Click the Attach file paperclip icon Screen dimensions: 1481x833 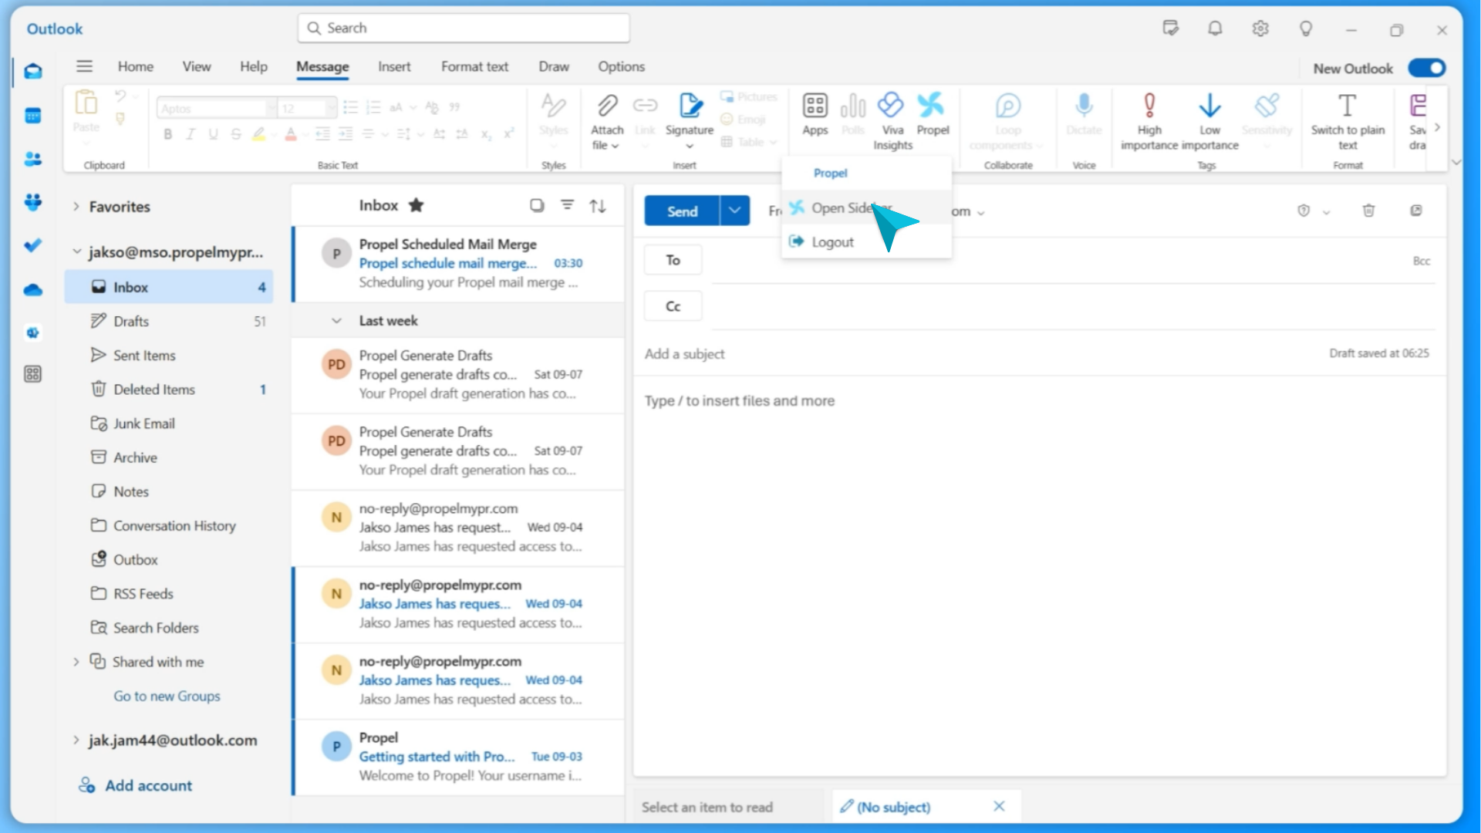tap(606, 106)
